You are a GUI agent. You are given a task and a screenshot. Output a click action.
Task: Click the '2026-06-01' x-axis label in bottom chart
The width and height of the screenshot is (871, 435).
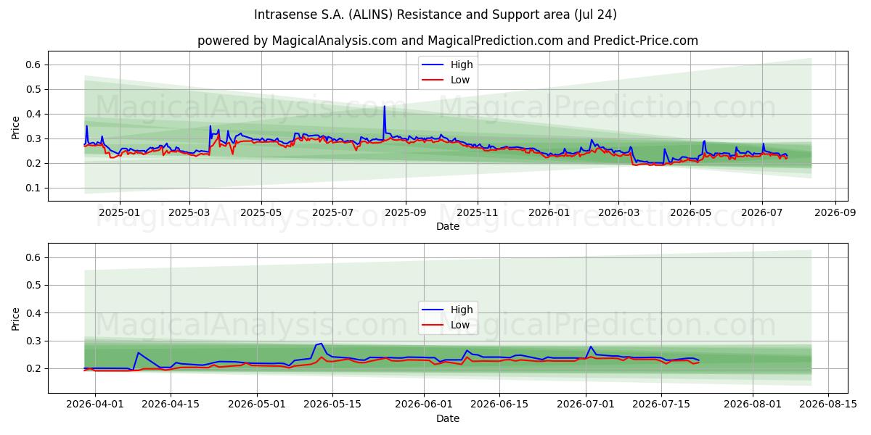point(425,405)
